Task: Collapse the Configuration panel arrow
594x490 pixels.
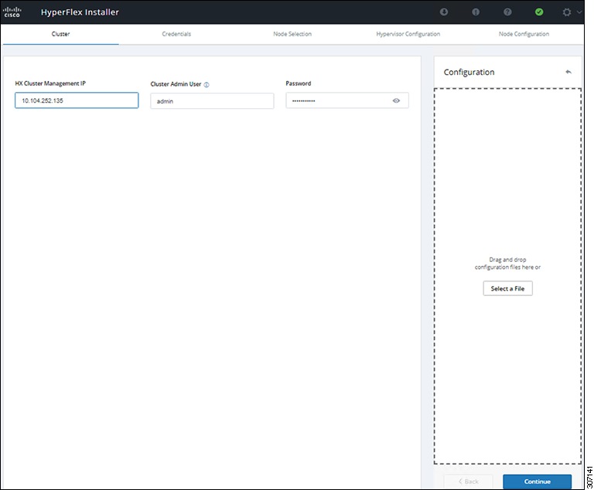Action: click(568, 72)
